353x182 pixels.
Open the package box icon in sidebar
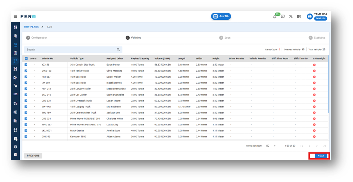click(x=15, y=36)
